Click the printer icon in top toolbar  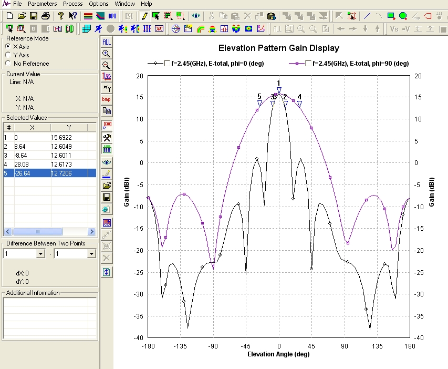(x=46, y=16)
